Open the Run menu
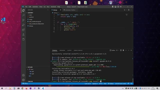This screenshot has height=90, width=160. coord(48,7)
